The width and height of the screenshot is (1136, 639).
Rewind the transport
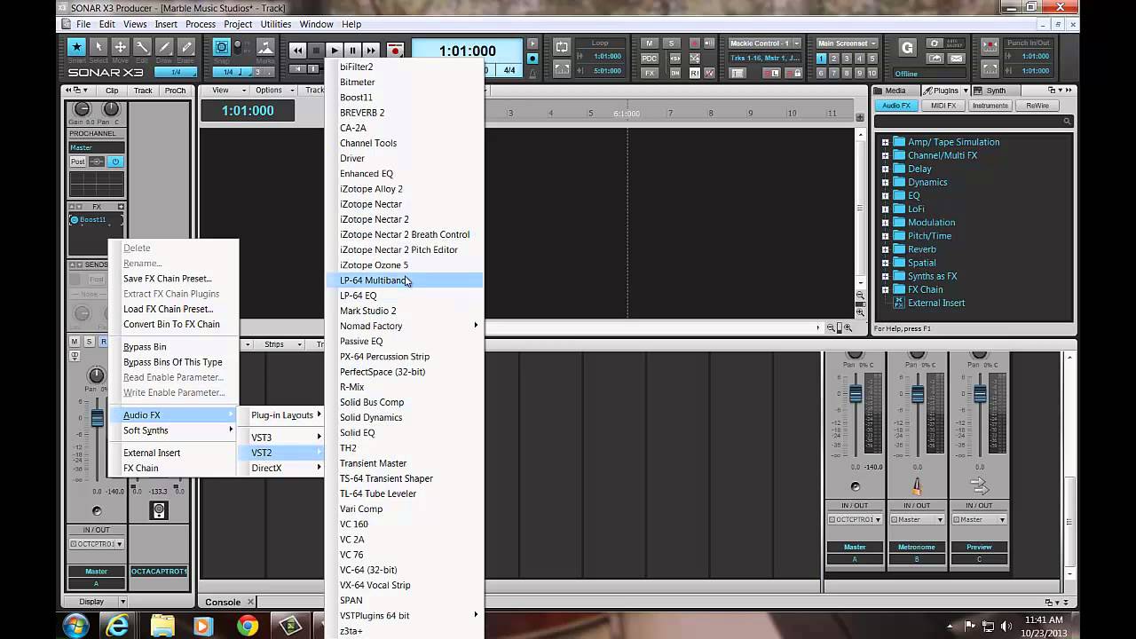[297, 51]
